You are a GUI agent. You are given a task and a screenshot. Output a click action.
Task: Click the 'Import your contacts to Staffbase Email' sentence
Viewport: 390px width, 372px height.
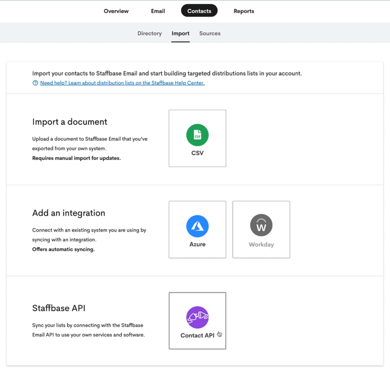click(167, 73)
